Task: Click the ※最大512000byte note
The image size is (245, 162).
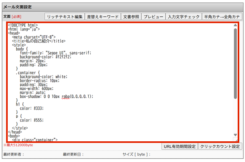Action: (18, 145)
